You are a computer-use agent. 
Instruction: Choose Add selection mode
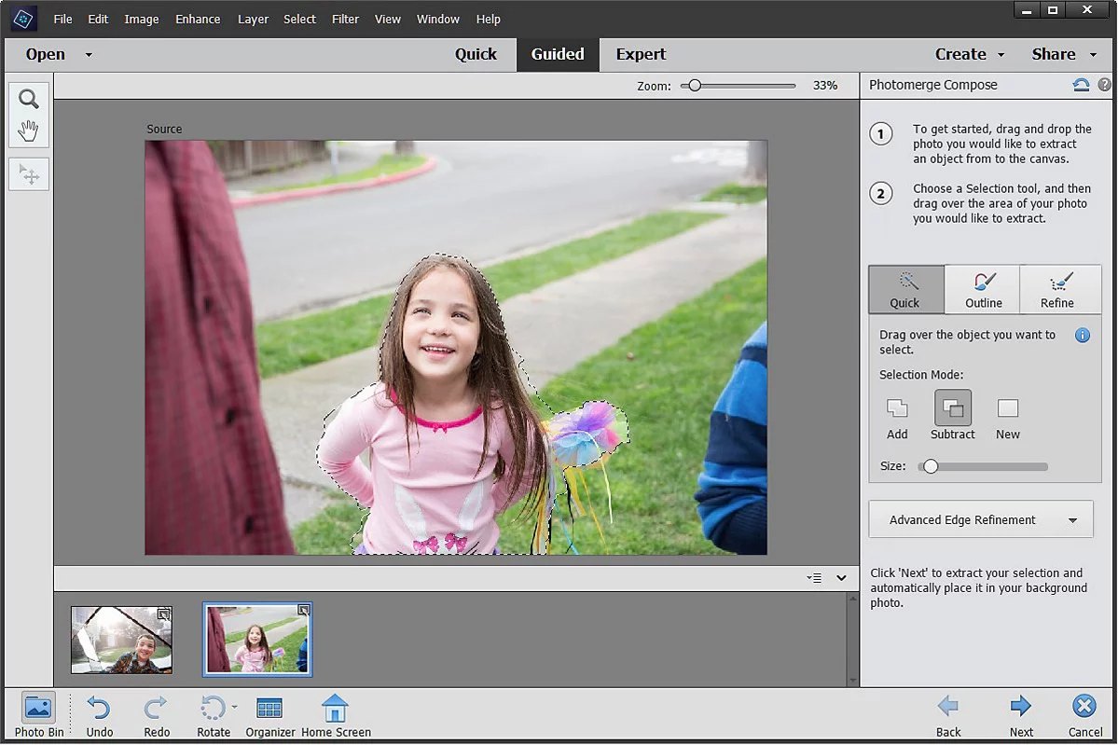(897, 409)
